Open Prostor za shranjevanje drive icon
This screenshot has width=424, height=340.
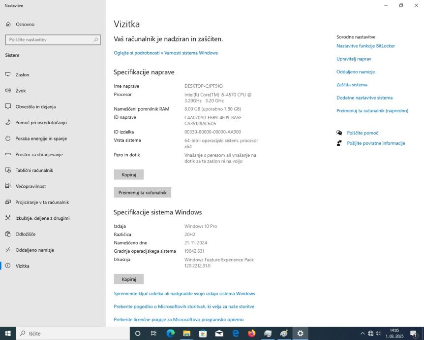pyautogui.click(x=8, y=154)
